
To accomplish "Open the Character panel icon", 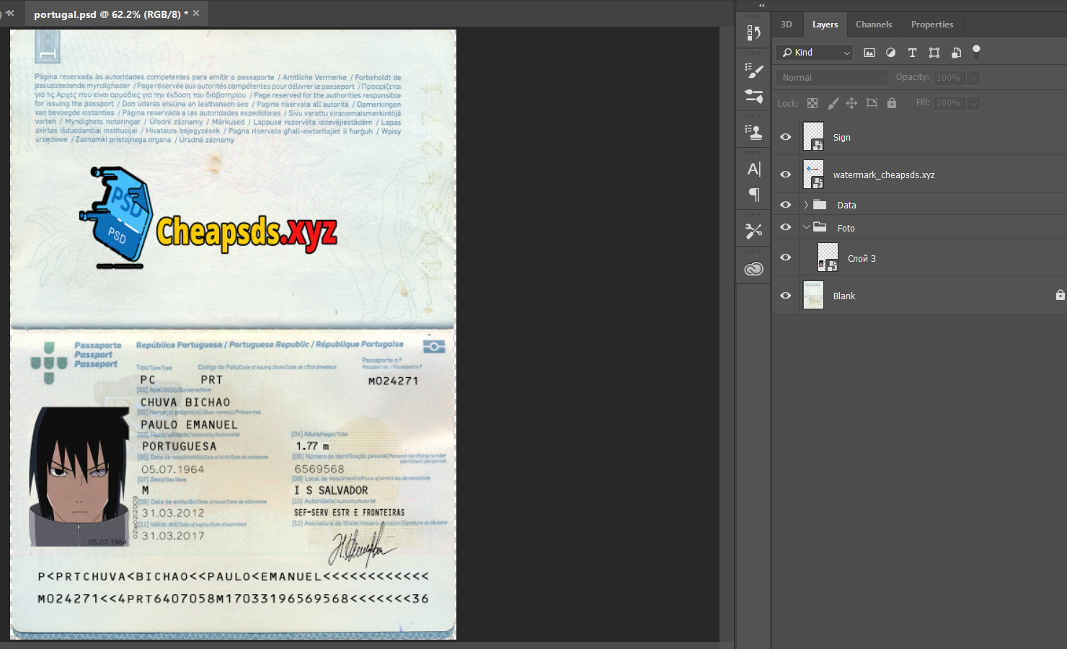I will coord(753,169).
